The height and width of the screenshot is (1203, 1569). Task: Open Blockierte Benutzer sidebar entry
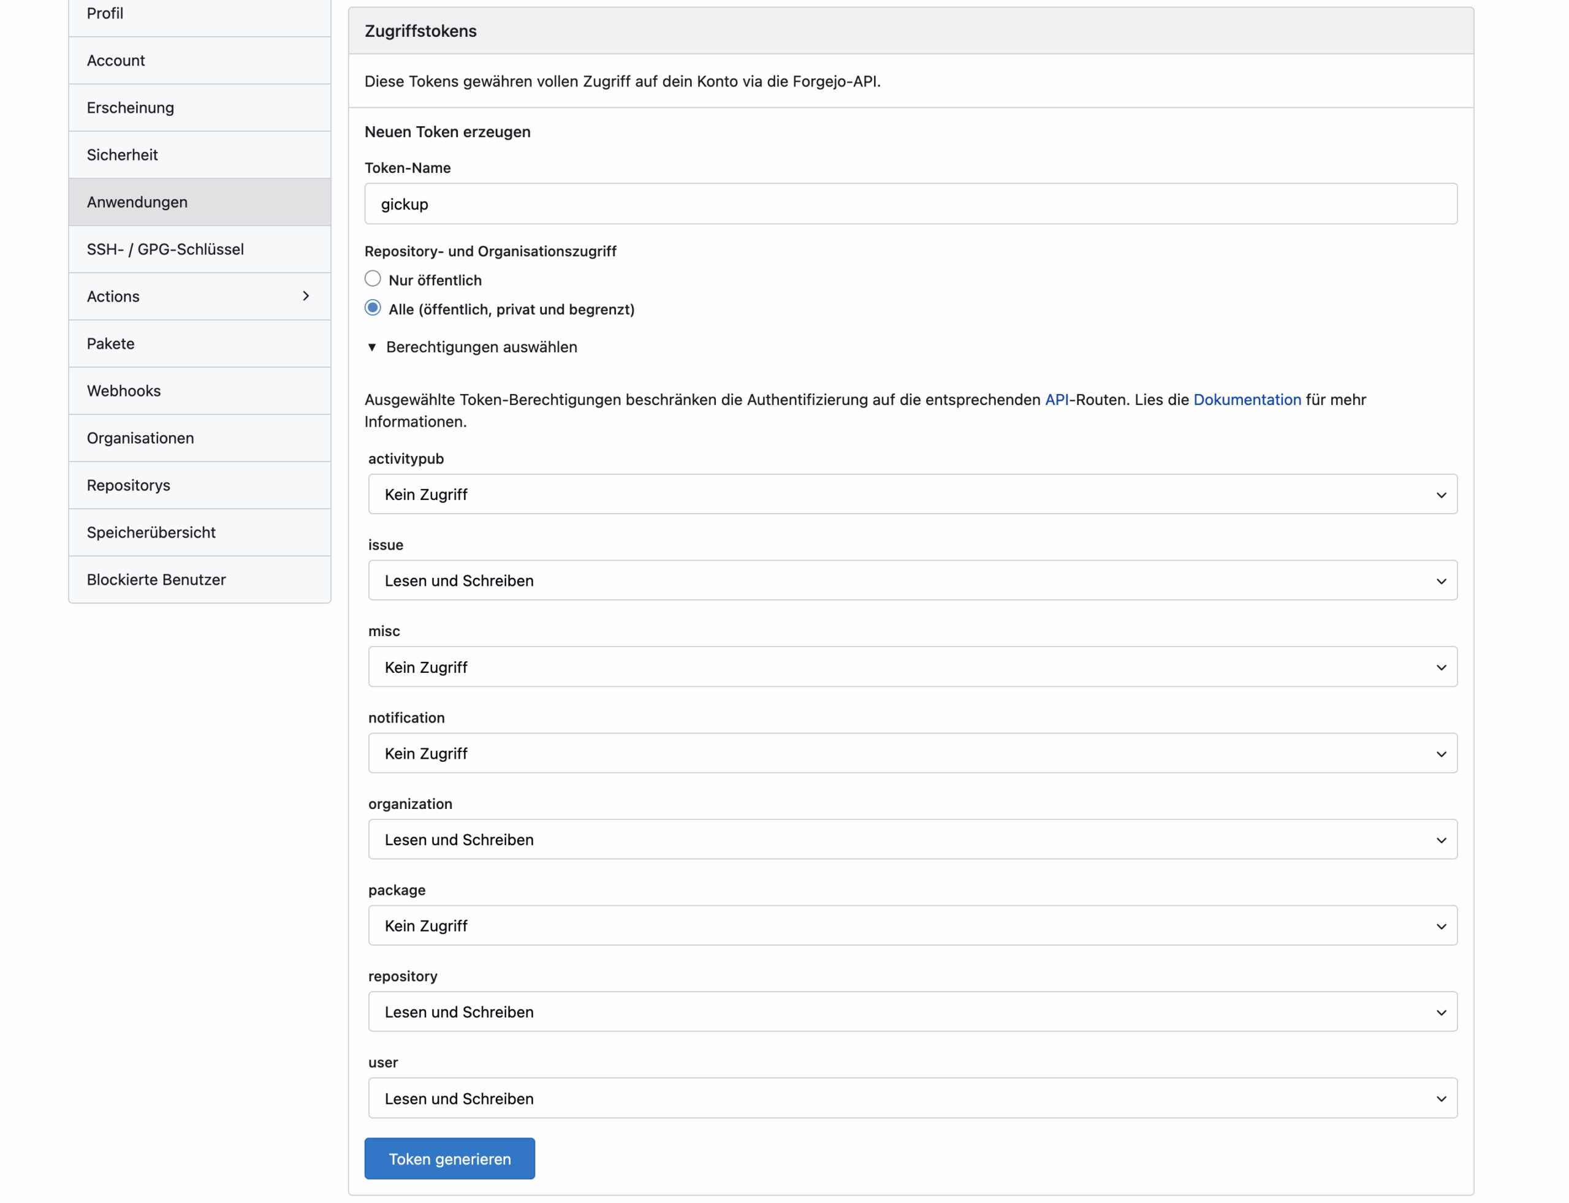tap(156, 579)
